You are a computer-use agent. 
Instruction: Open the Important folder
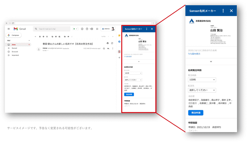pos(15,55)
